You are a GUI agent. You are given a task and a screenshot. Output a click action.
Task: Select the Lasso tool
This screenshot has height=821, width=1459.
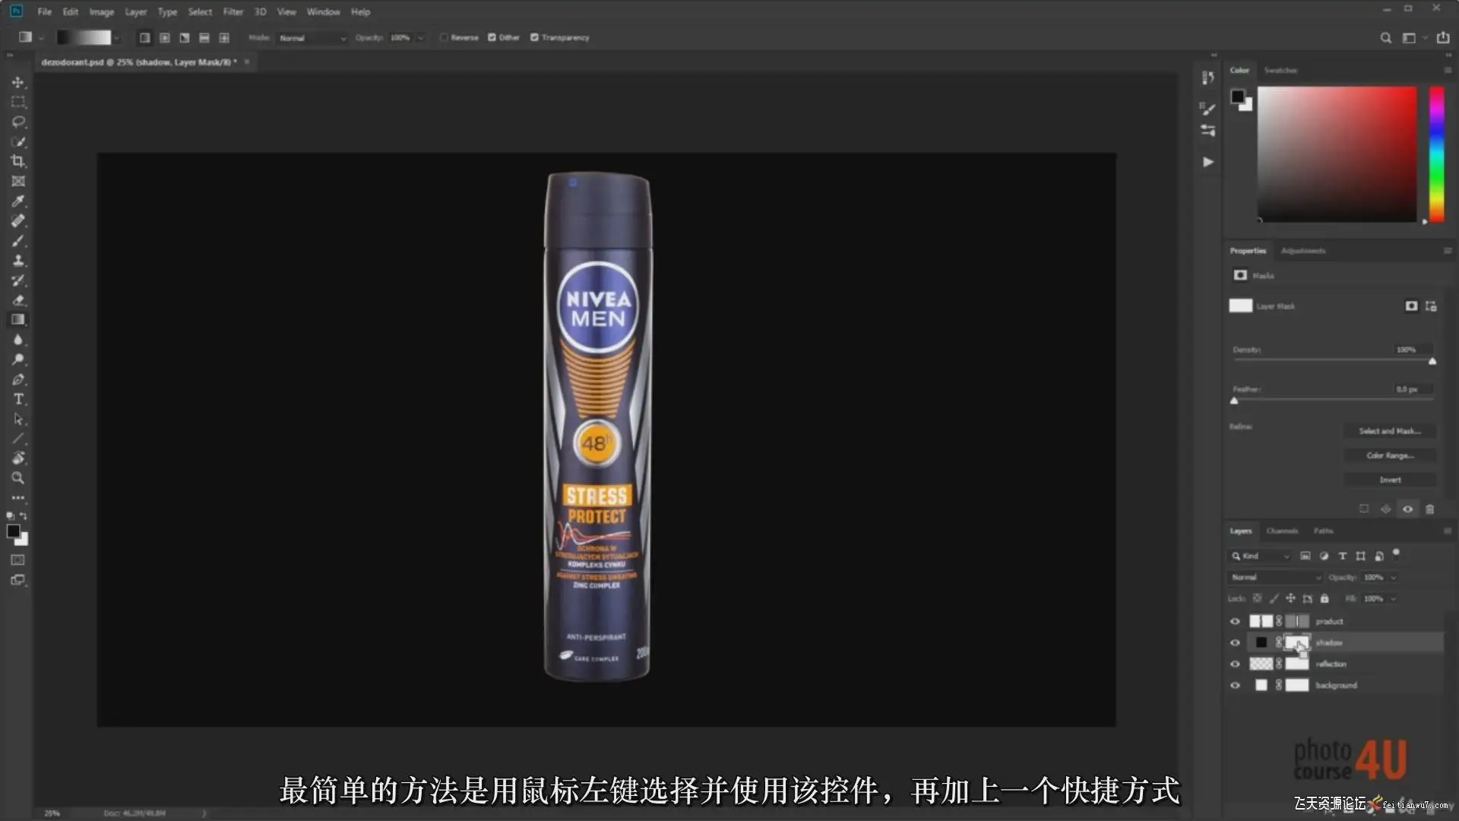[x=18, y=122]
